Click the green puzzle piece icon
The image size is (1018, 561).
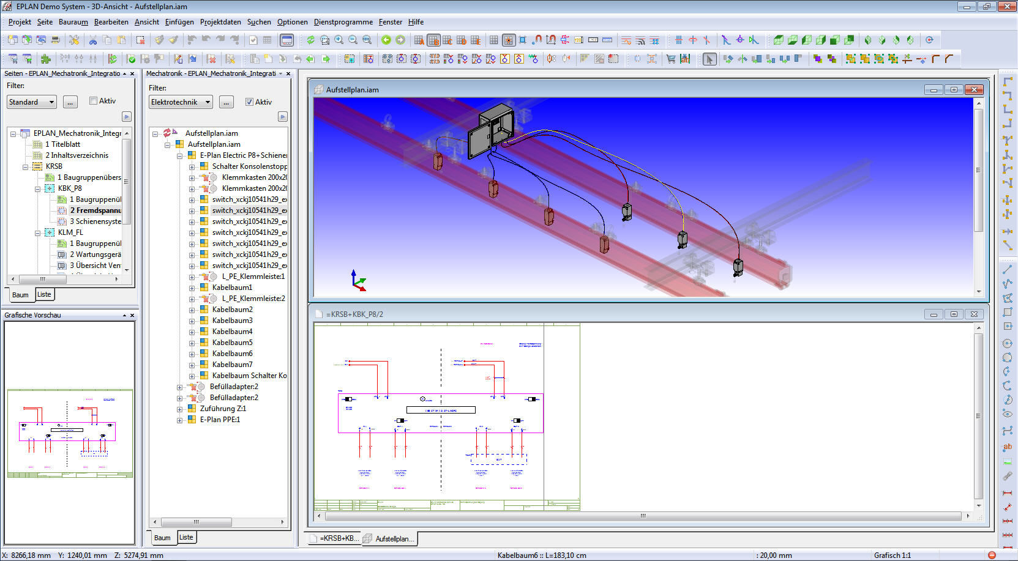45,59
